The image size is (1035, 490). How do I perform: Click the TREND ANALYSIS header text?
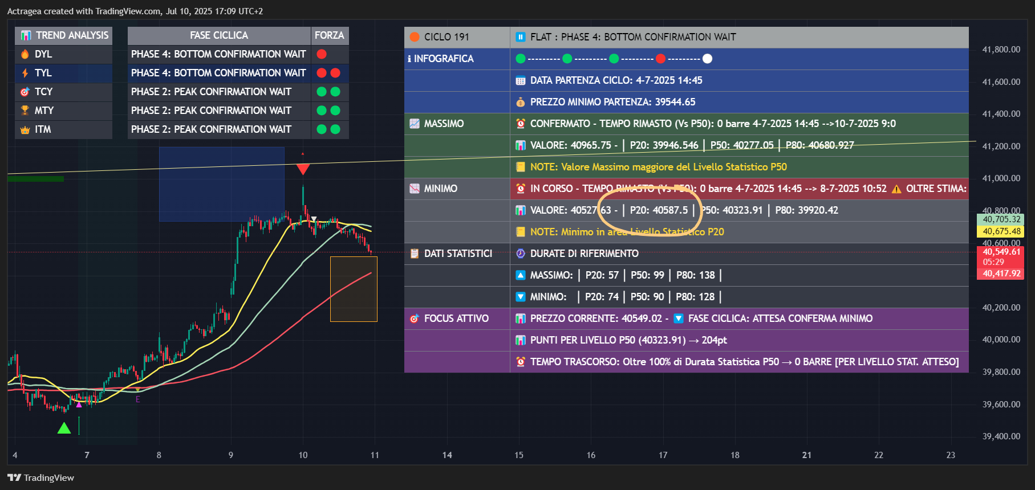point(72,35)
